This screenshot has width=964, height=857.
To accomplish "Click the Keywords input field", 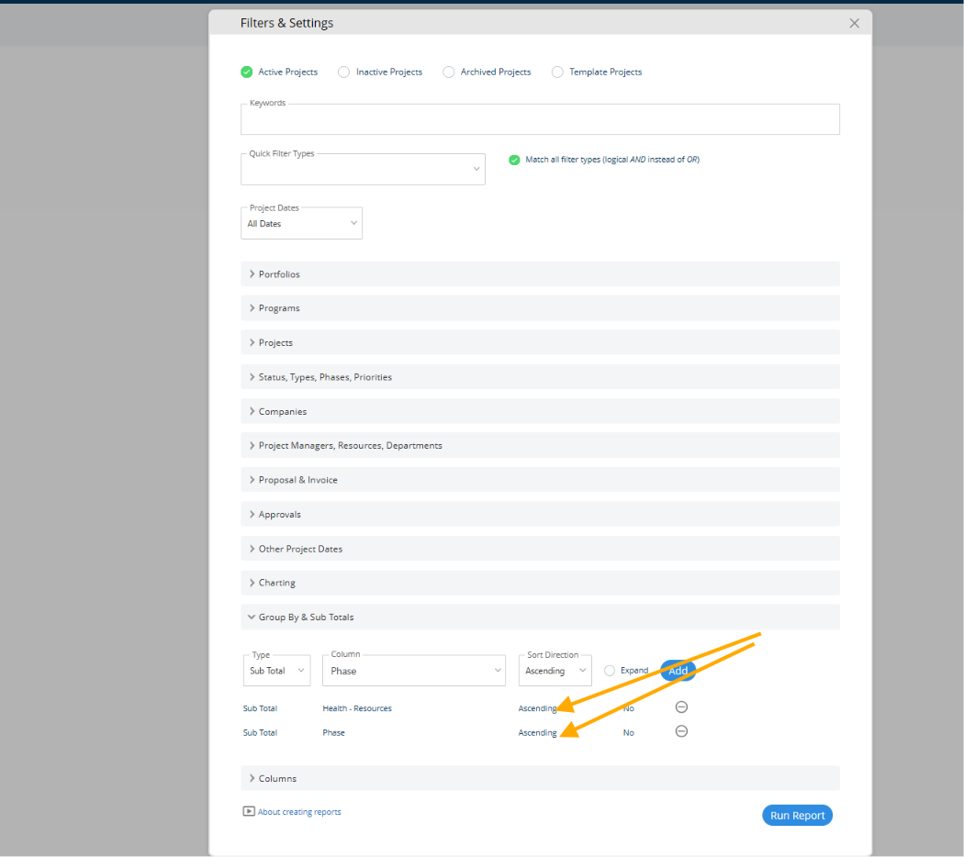I will pyautogui.click(x=540, y=119).
